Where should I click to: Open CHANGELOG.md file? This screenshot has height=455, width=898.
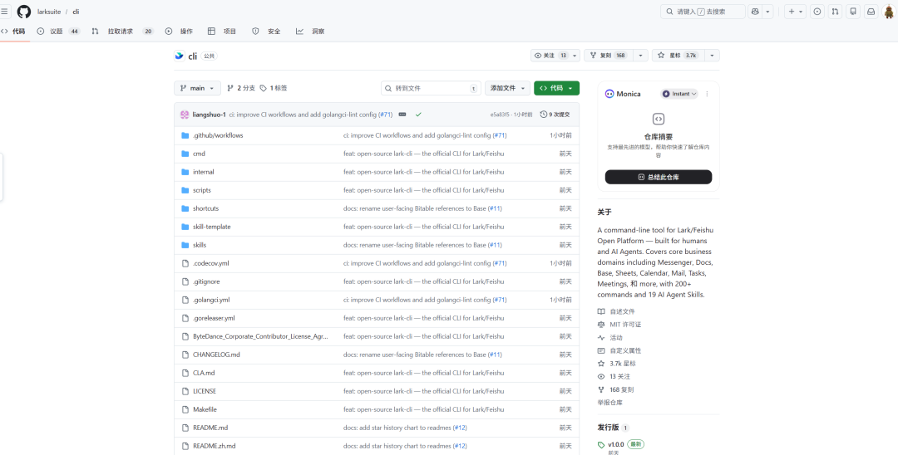tap(216, 355)
